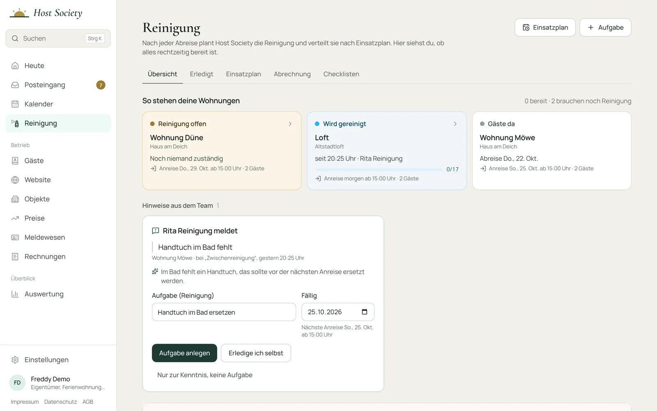
Task: Open the Abrechnung tab
Action: [x=292, y=74]
